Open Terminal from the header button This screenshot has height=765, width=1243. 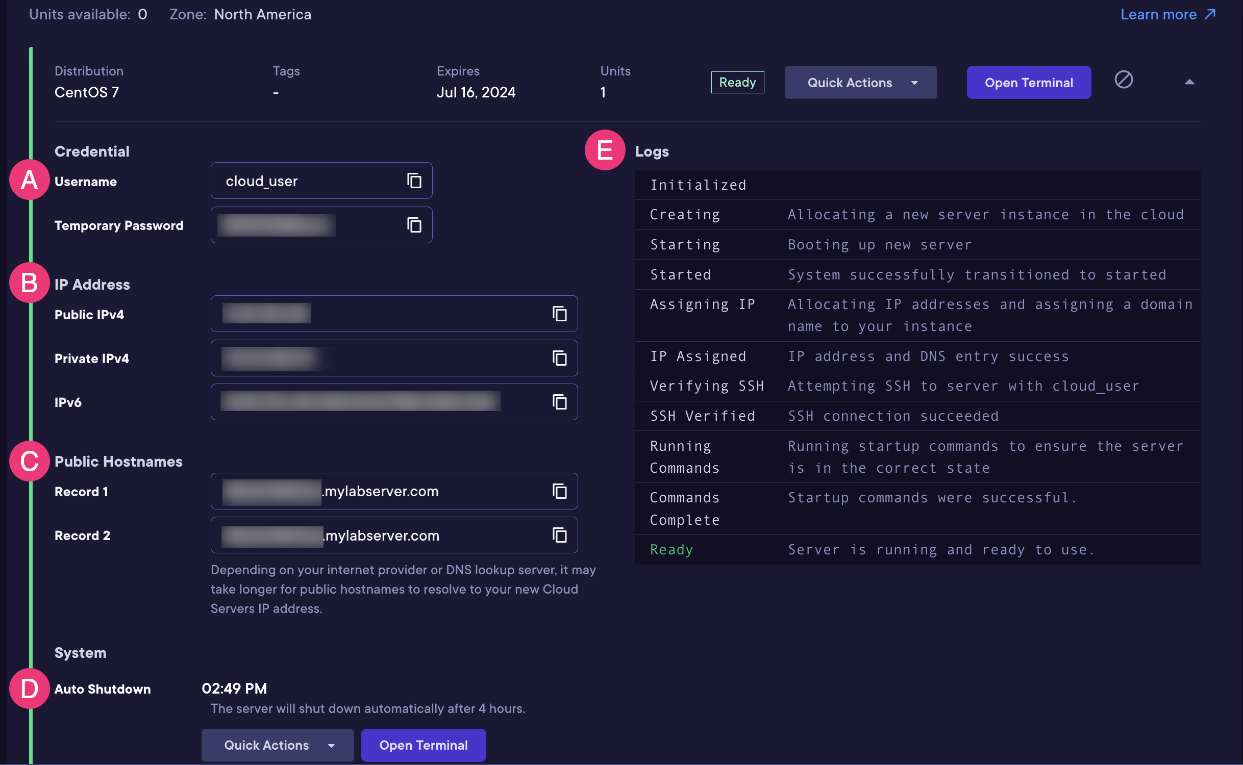(x=1029, y=82)
